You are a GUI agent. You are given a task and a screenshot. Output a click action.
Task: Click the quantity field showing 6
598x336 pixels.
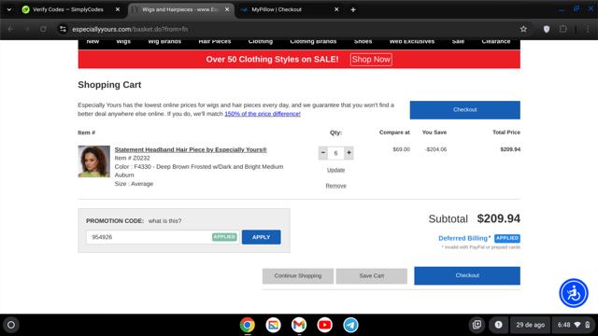(335, 153)
